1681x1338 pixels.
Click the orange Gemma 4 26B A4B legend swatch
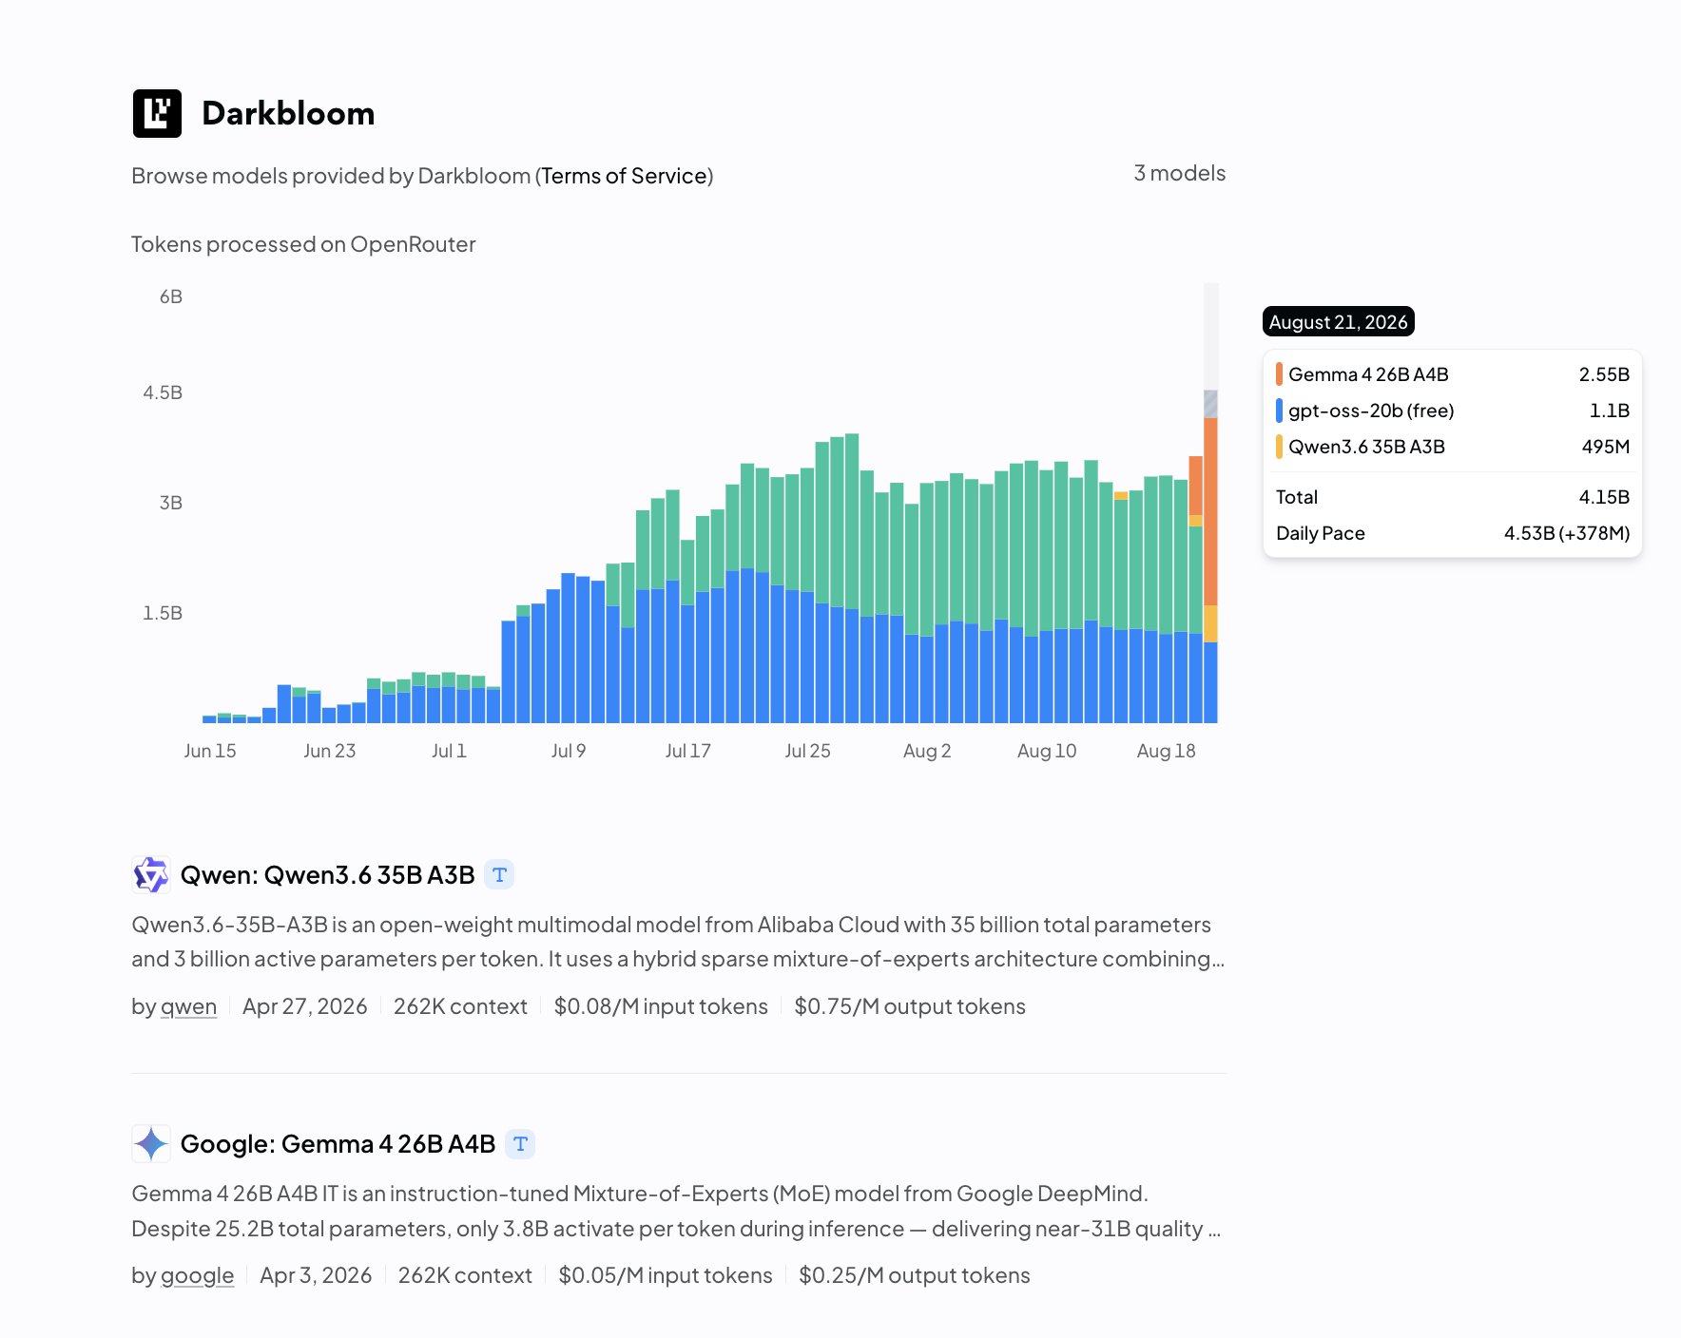(1279, 374)
